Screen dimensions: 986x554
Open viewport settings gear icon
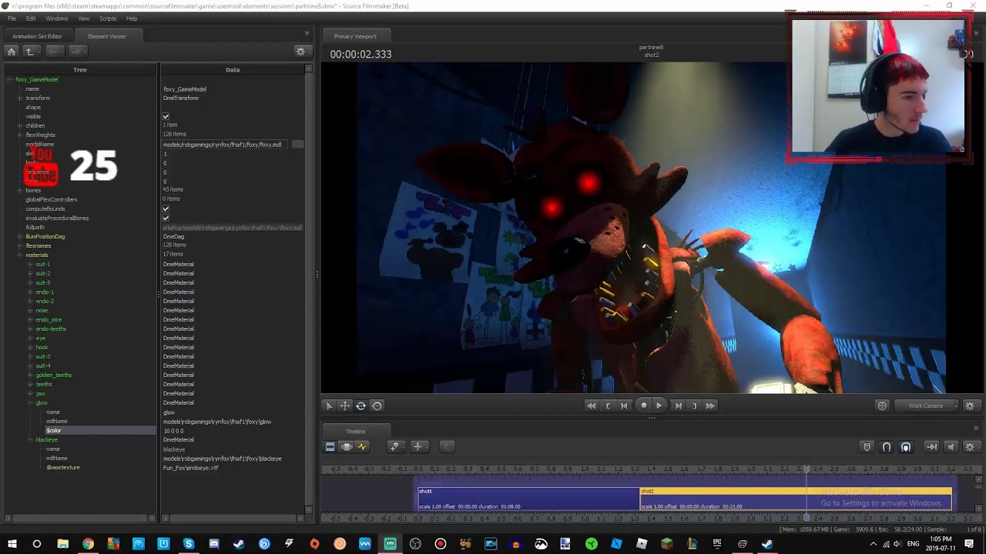pyautogui.click(x=970, y=405)
